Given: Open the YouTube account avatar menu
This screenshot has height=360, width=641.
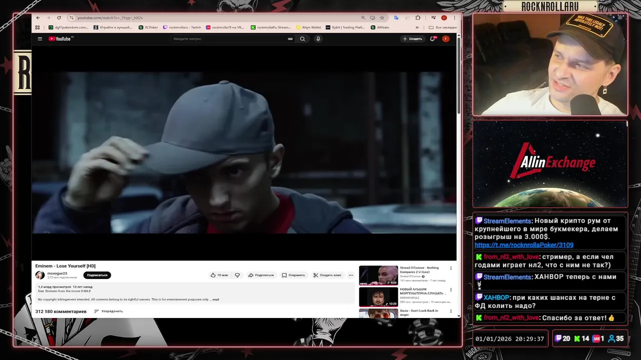Looking at the screenshot, I should click(x=446, y=38).
